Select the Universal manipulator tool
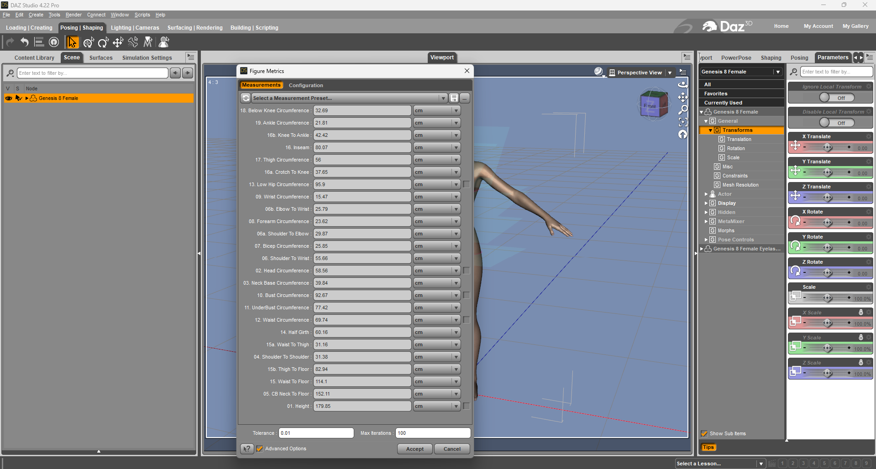Viewport: 876px width, 469px height. (89, 42)
